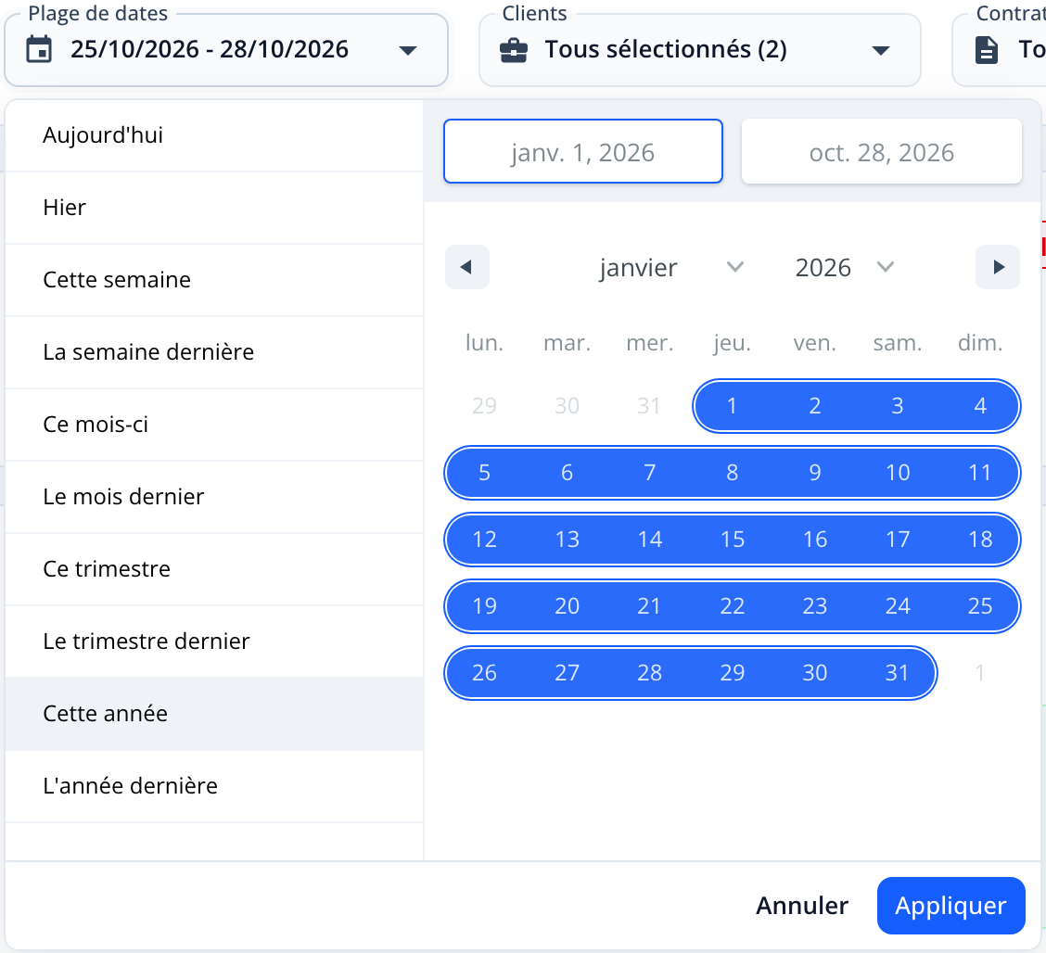Select day 19 in the calendar
1046x953 pixels.
coord(484,606)
